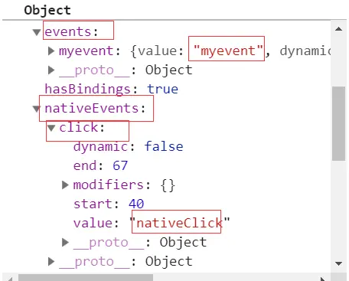Select the start: 40 property
The width and height of the screenshot is (349, 281).
[x=109, y=204]
